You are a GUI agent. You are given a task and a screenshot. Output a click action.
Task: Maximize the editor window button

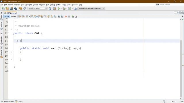(183, 13)
